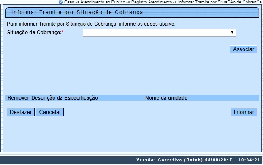This screenshot has height=165, width=263.
Task: Click the Associar button
Action: tap(244, 49)
